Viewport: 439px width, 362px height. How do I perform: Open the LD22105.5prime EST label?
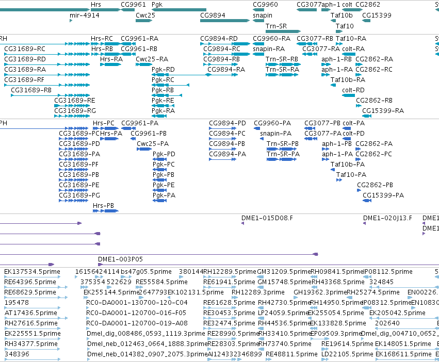[347, 354]
